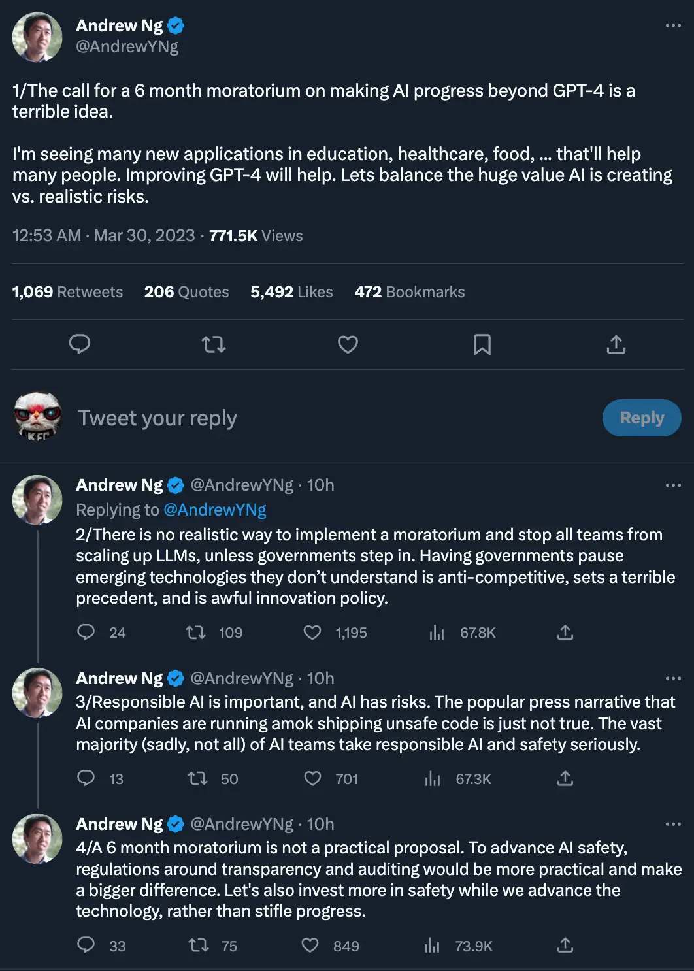Image resolution: width=694 pixels, height=971 pixels.
Task: Open comments on the 4/ tweet with 33 replies
Action: (86, 946)
